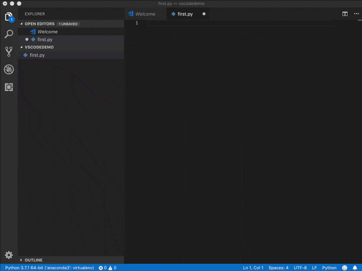Click the errors count icon in status bar
The image size is (362, 271).
tap(101, 268)
